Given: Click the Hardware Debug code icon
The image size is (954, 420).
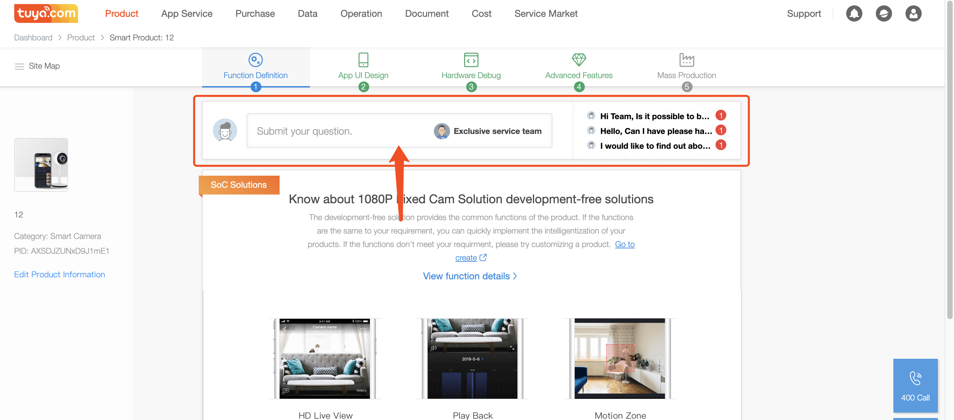Looking at the screenshot, I should [x=471, y=60].
